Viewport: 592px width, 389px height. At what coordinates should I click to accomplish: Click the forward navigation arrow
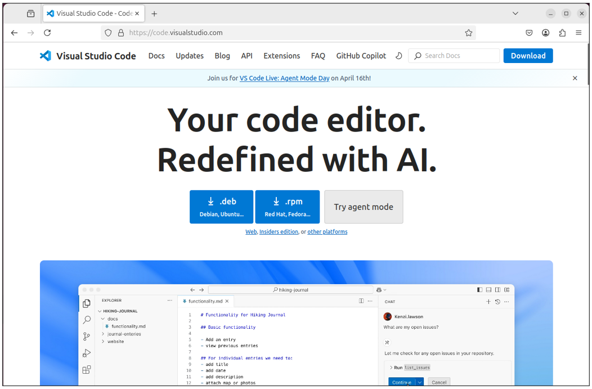[x=30, y=33]
